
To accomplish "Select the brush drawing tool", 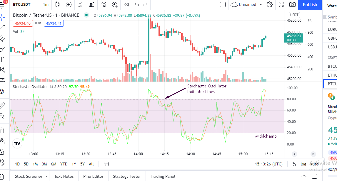I will pyautogui.click(x=2, y=49).
